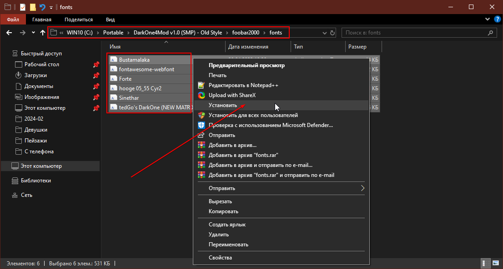Sort by the Дата изменения column header
This screenshot has width=503, height=269.
(x=258, y=47)
